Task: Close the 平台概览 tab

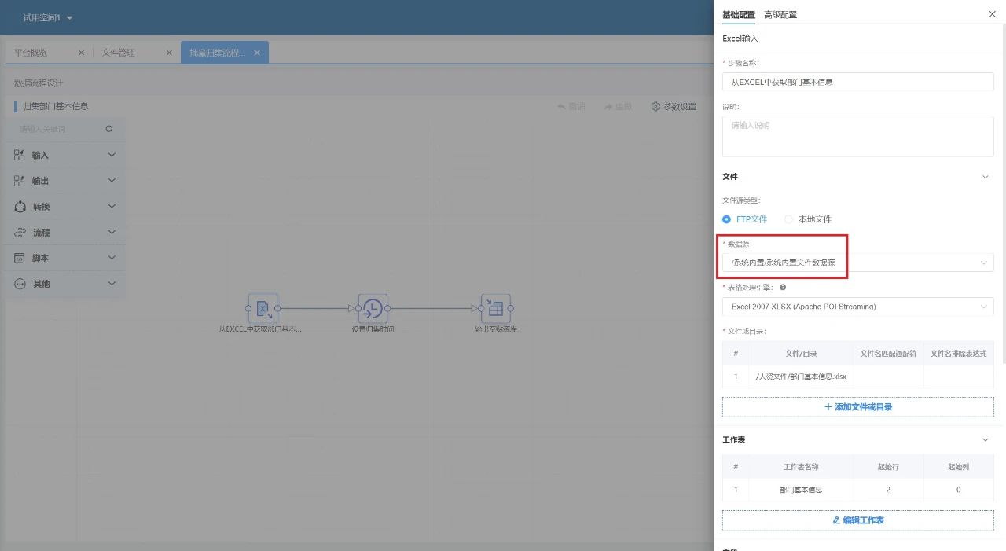Action: coord(81,53)
